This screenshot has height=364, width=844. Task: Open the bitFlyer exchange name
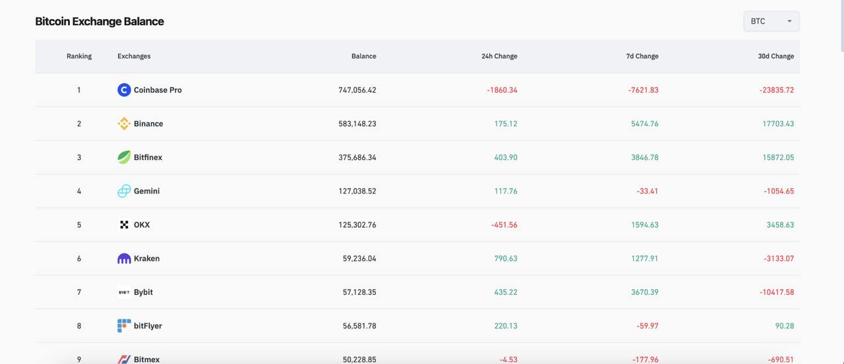[148, 325]
